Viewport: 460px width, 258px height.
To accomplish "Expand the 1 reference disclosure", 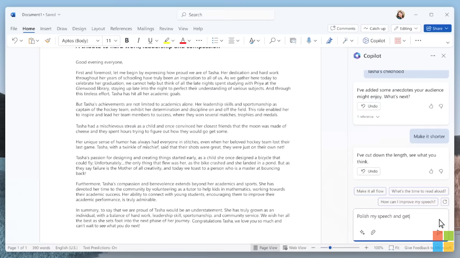I will click(368, 116).
